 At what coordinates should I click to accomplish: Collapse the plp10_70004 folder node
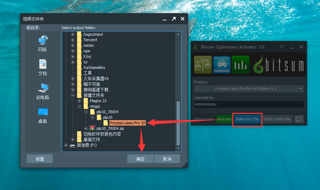[86, 112]
